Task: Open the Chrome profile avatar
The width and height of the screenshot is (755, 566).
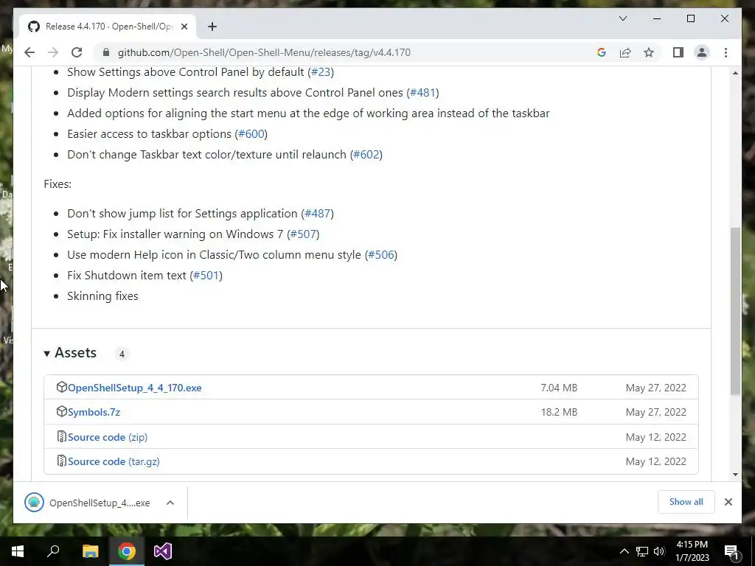Action: (702, 52)
